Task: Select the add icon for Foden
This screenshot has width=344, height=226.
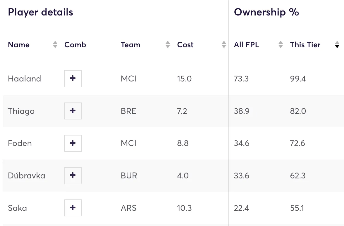Action: 73,143
